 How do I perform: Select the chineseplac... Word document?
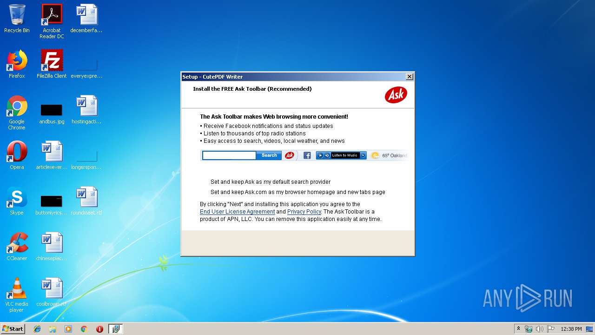(52, 247)
